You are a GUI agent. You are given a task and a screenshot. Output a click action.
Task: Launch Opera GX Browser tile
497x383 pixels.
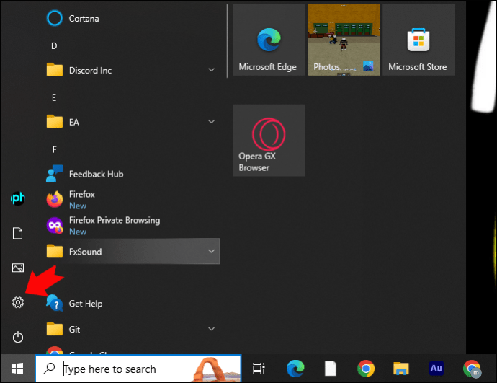pyautogui.click(x=269, y=141)
